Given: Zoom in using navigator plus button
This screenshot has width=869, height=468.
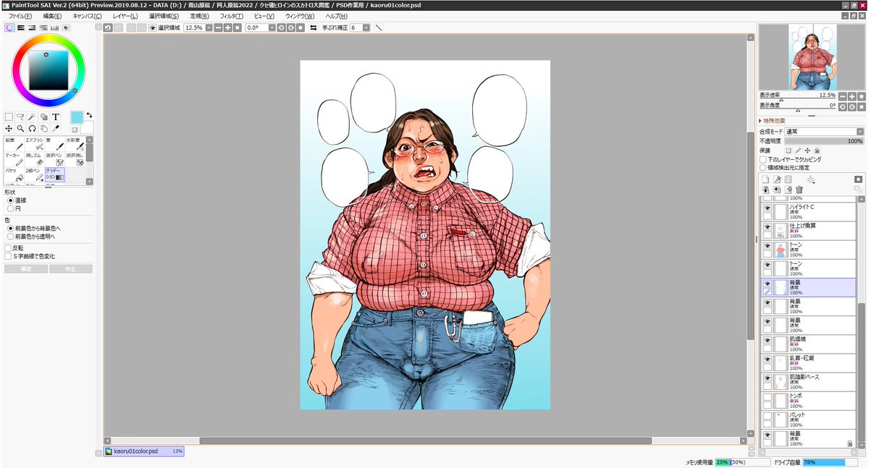Looking at the screenshot, I should (852, 95).
